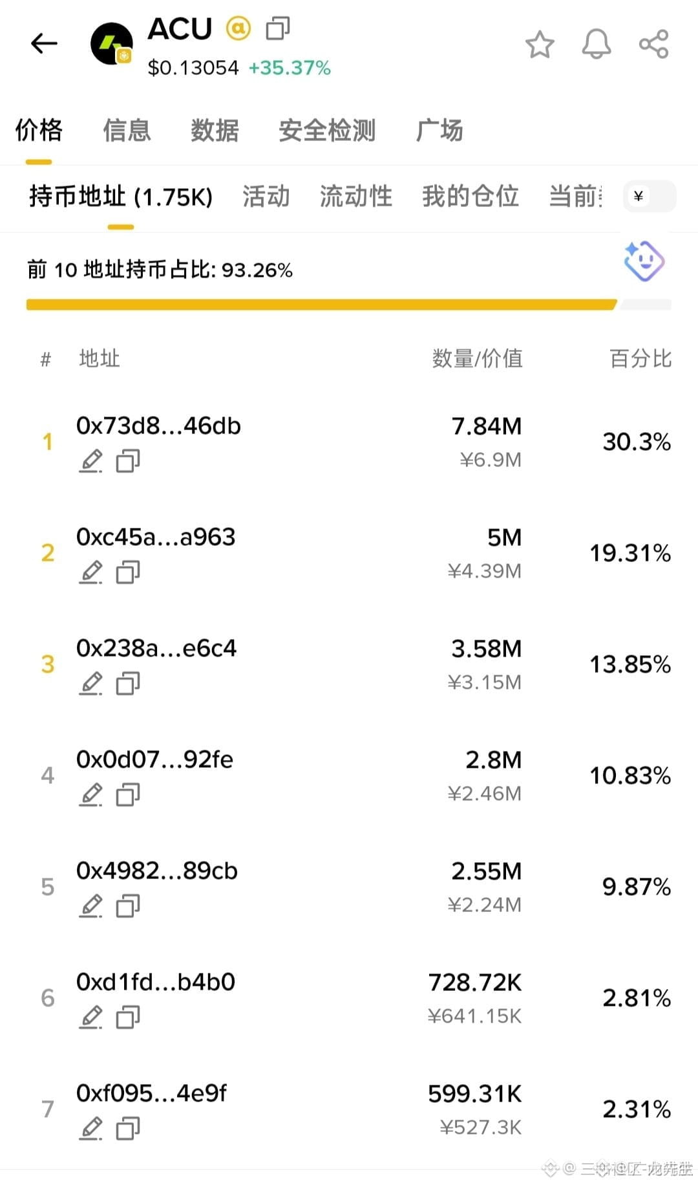Copy address 0xf095...4e9f
Image resolution: width=698 pixels, height=1185 pixels.
click(128, 1128)
